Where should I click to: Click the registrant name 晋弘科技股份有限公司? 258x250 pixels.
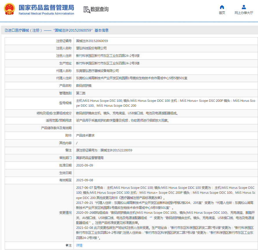coord(91,48)
